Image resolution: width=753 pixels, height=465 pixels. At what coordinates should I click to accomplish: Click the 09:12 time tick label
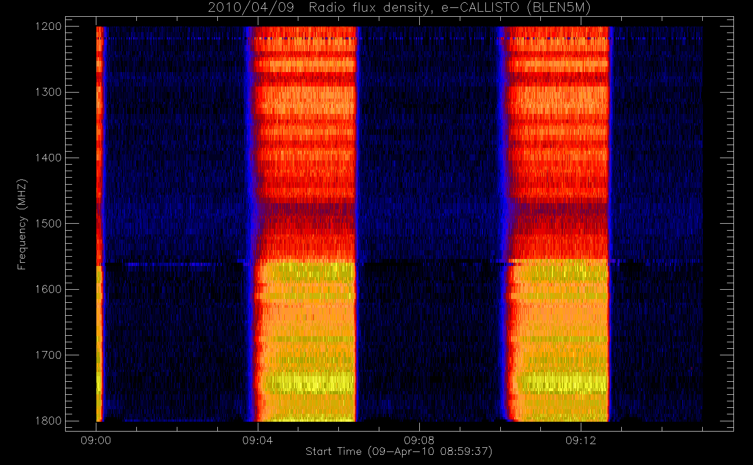tap(581, 440)
